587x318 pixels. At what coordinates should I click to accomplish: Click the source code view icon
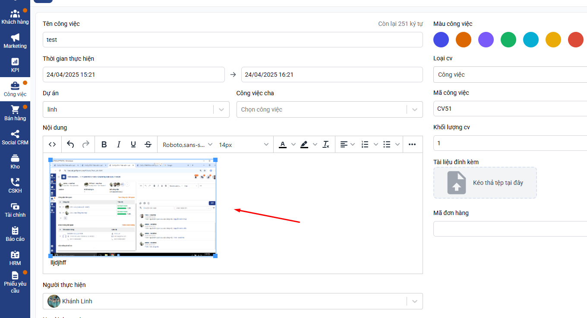point(52,145)
